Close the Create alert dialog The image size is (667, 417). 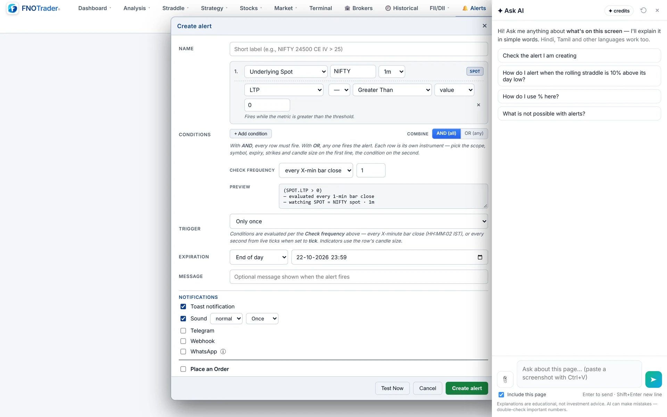coord(485,26)
